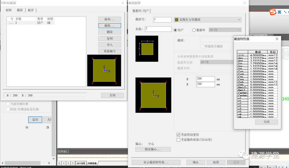Image resolution: width=289 pixels, height=168 pixels.
Task: Click the save disk icon in the left panel
Action: click(x=48, y=128)
